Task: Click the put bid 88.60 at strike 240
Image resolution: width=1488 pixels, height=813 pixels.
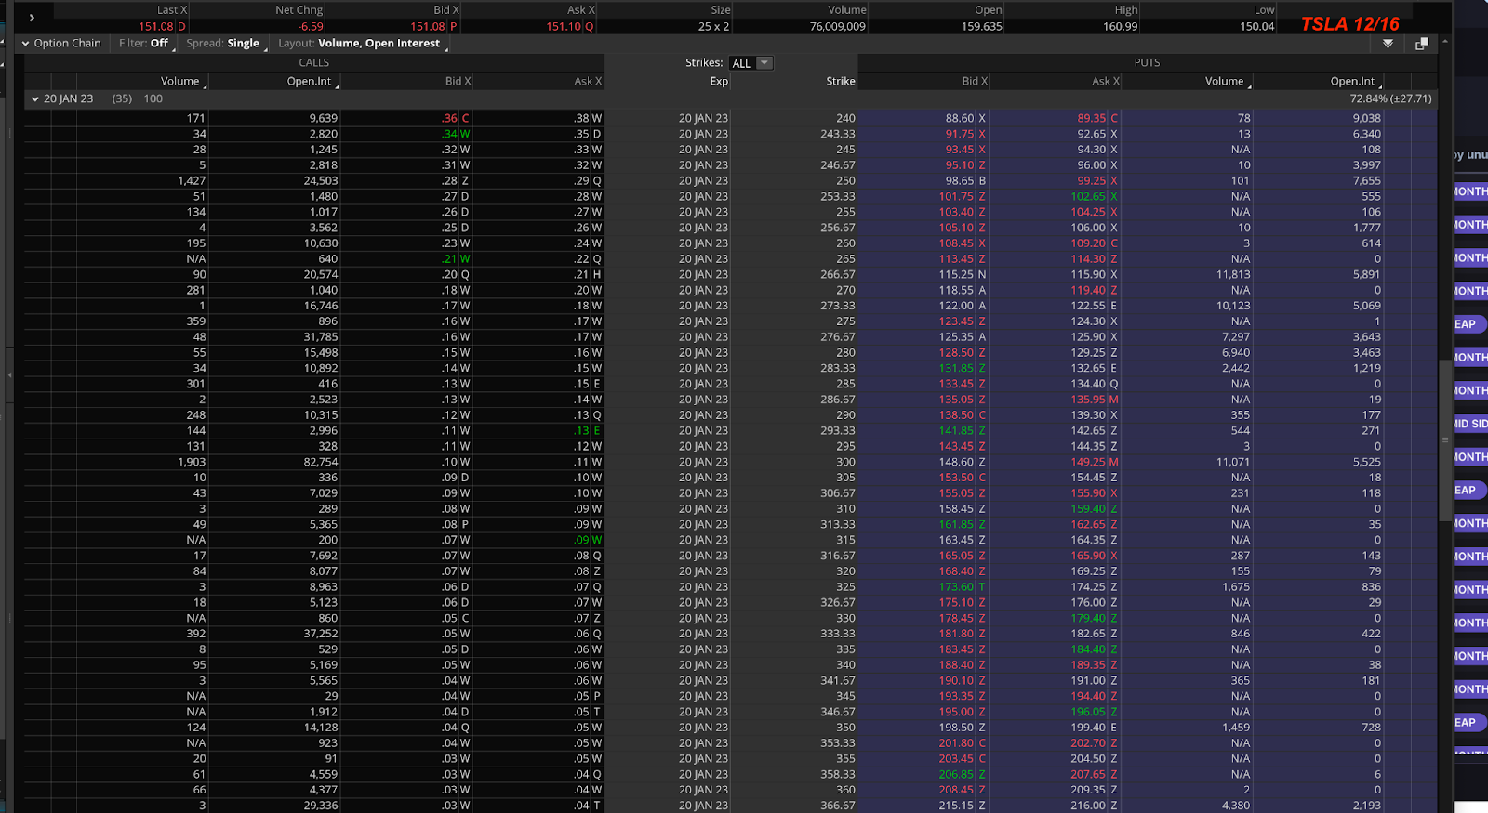Action: (960, 118)
